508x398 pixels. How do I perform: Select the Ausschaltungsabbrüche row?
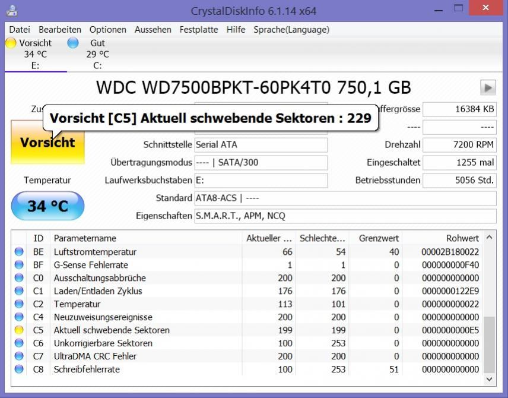[x=247, y=277]
